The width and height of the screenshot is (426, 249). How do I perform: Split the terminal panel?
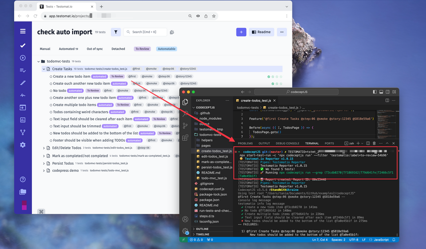pyautogui.click(x=368, y=143)
